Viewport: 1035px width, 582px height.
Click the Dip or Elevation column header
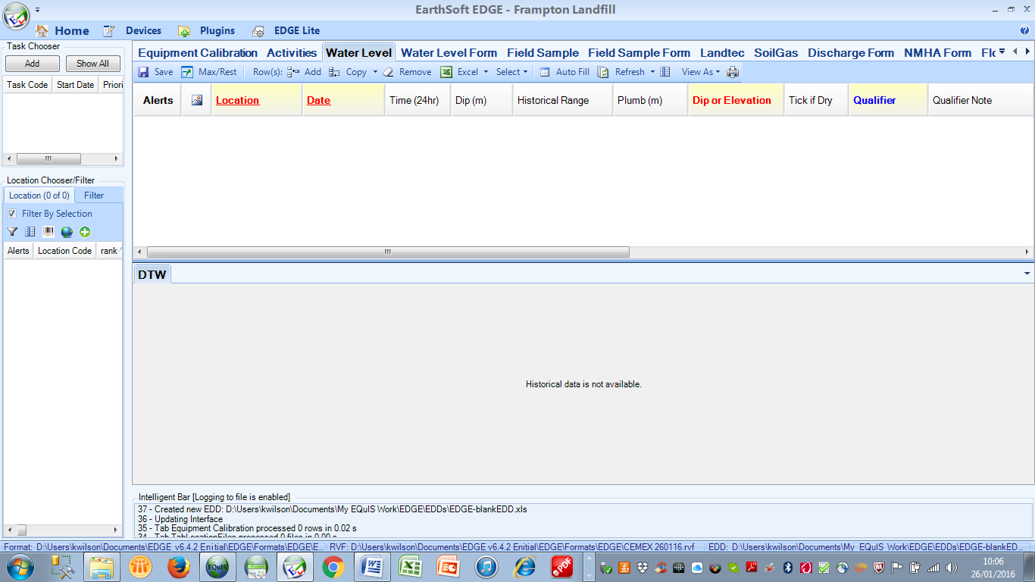tap(736, 100)
